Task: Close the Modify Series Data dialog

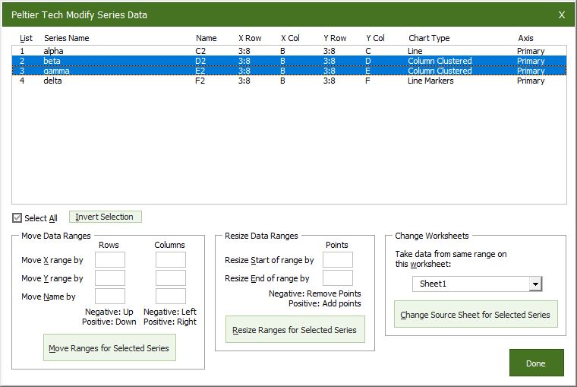Action: (562, 14)
